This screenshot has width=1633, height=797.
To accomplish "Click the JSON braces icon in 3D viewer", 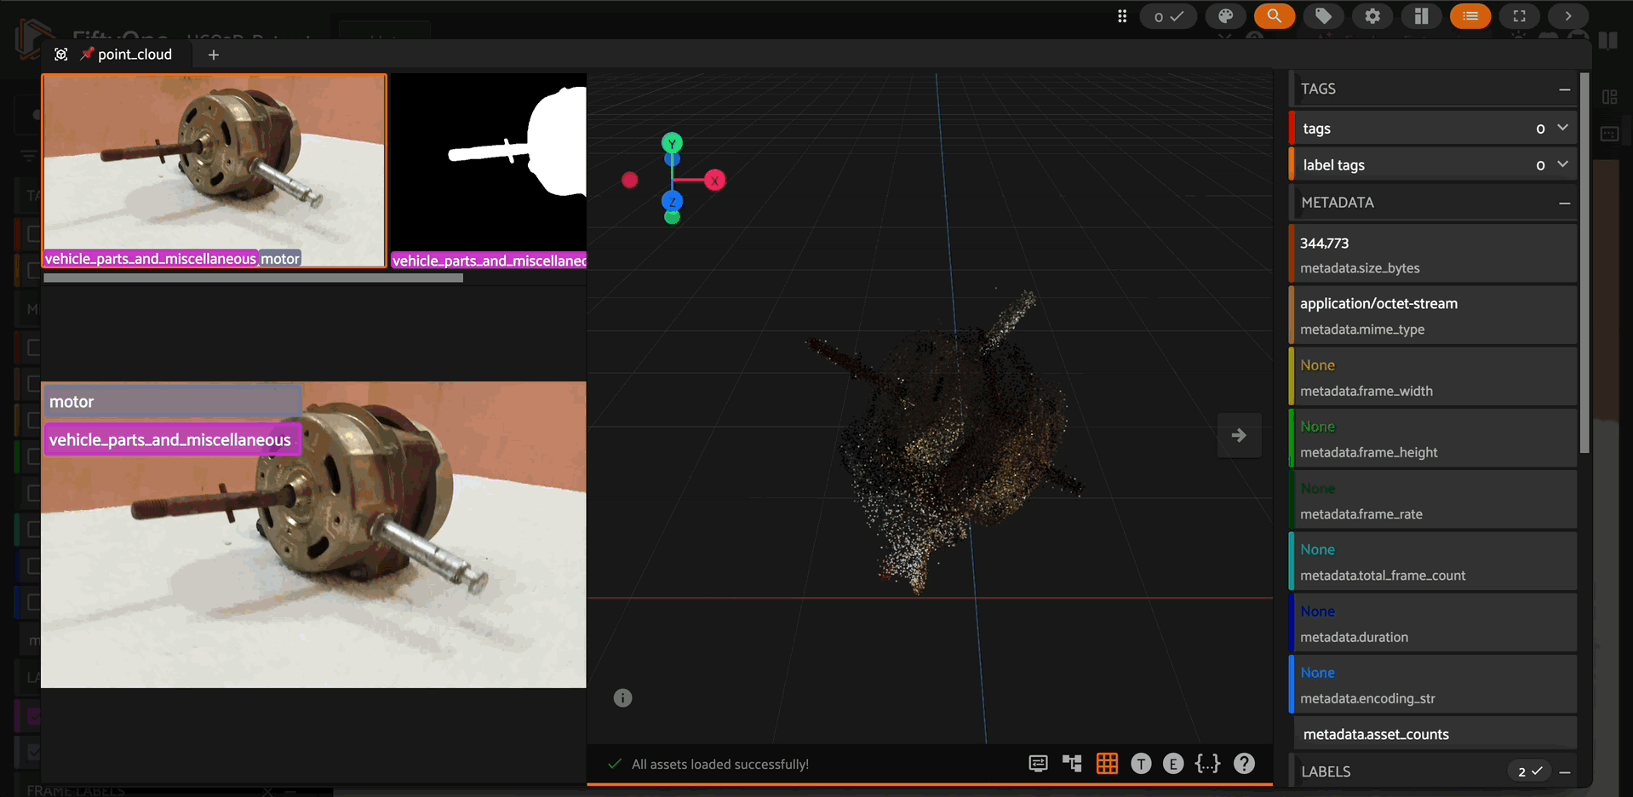I will 1207,764.
